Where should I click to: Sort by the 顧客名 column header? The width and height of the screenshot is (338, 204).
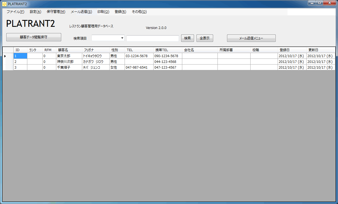click(x=69, y=50)
